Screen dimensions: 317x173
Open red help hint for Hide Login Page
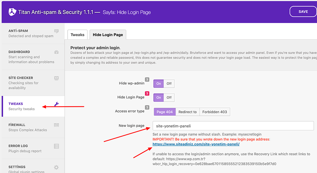coord(147,93)
